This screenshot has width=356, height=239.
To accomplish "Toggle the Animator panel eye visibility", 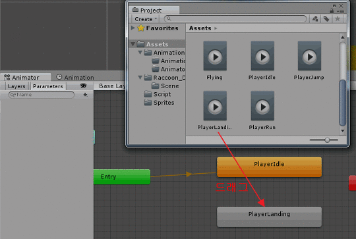I will 83,86.
